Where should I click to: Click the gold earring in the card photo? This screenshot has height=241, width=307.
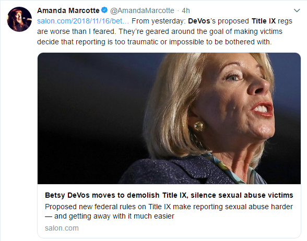coord(199,126)
